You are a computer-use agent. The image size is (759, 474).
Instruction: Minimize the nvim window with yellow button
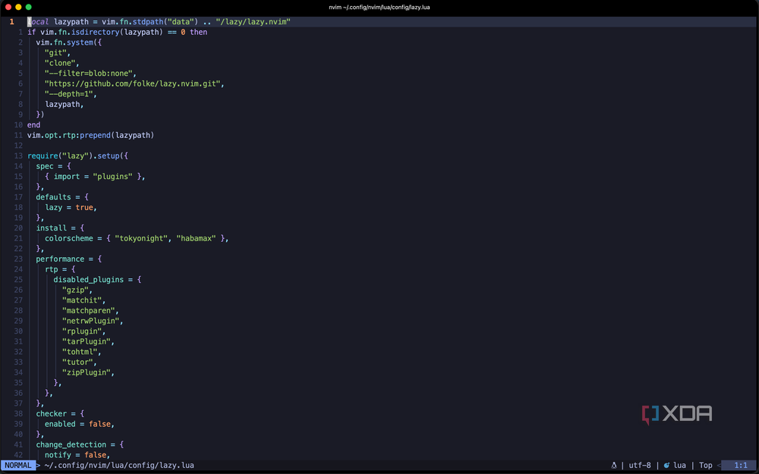pyautogui.click(x=18, y=7)
